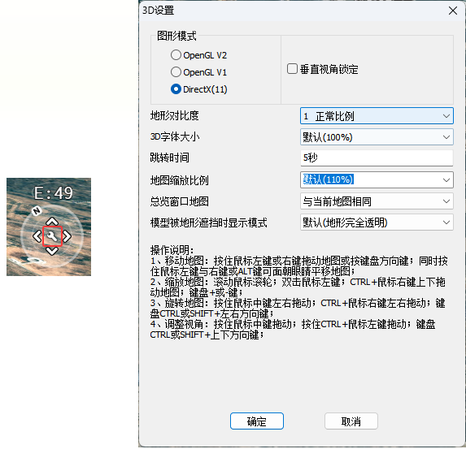This screenshot has width=466, height=449.
Task: Click the down arrow on the navigation compass
Action: click(x=52, y=251)
